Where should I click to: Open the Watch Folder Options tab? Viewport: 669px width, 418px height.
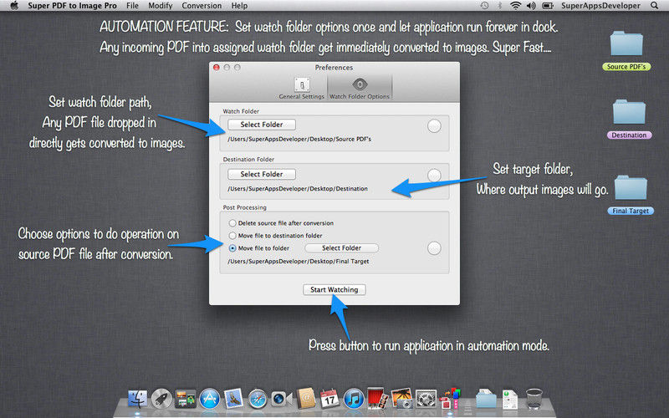pos(359,88)
